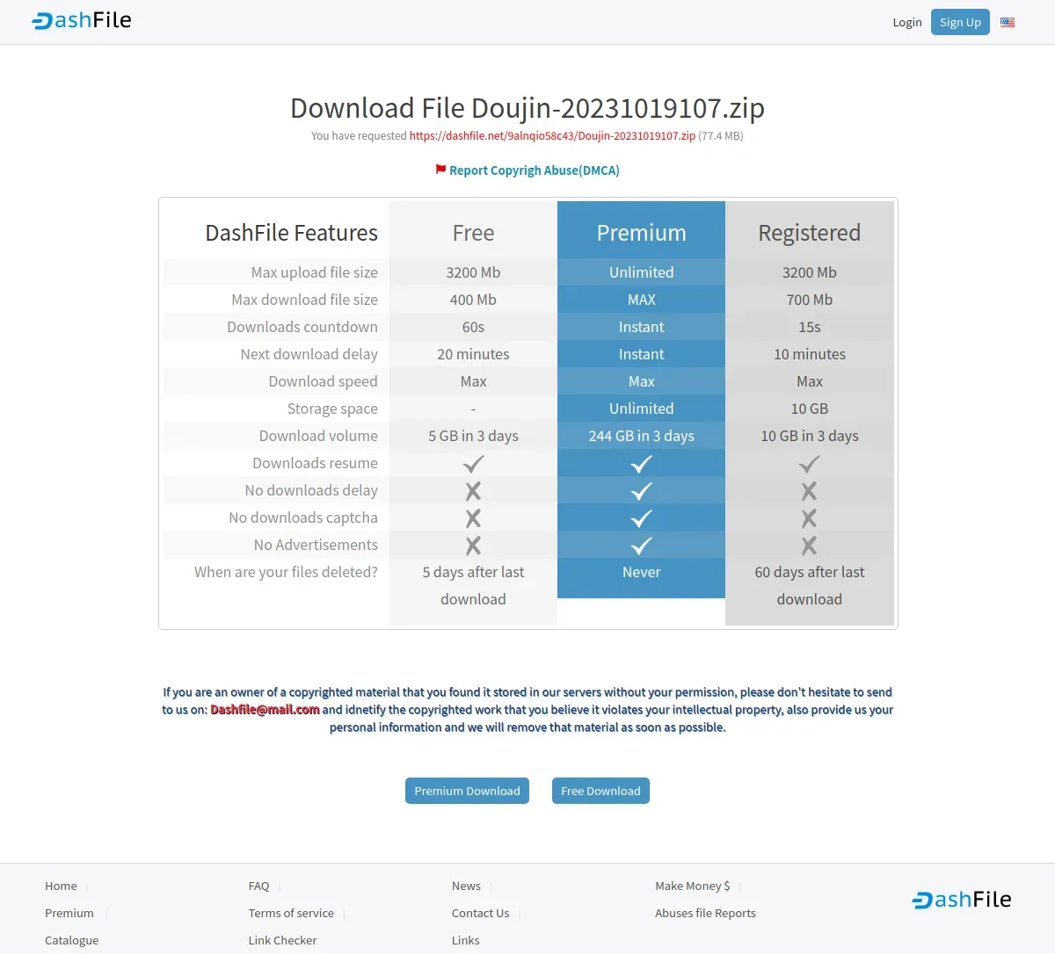Viewport: 1055px width, 955px height.
Task: Select the Registered plan column header
Action: (x=810, y=233)
